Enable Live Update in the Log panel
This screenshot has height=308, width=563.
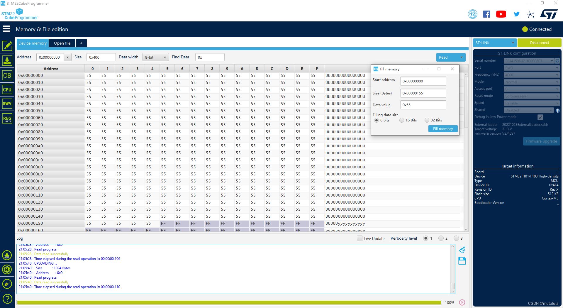point(360,238)
